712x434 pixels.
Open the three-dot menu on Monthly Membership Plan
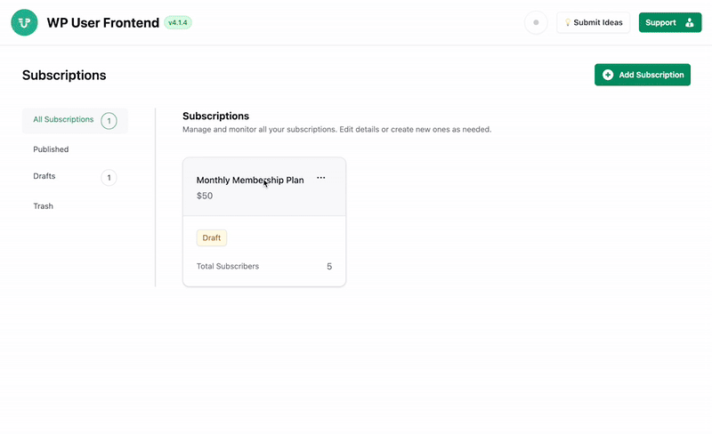[321, 178]
